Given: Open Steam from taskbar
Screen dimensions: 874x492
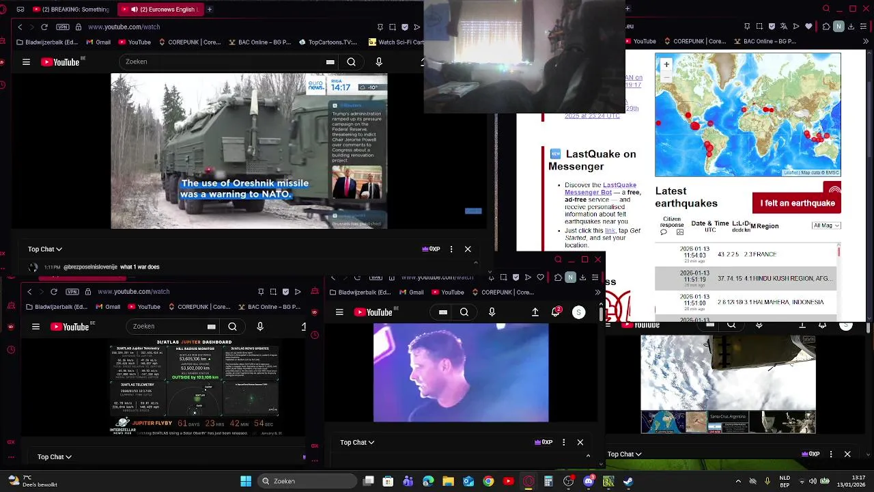Looking at the screenshot, I should pos(628,481).
